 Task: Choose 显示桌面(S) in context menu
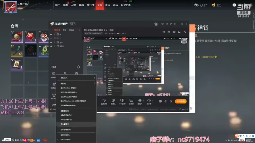(76, 124)
